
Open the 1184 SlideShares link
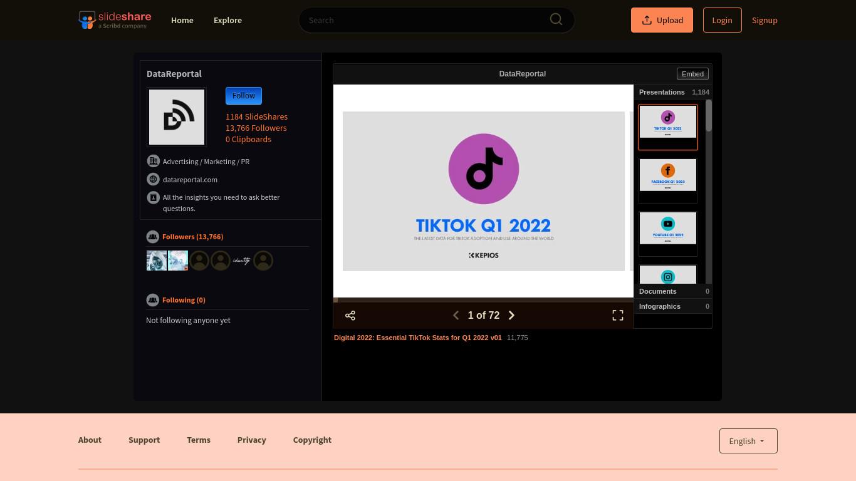(x=256, y=116)
